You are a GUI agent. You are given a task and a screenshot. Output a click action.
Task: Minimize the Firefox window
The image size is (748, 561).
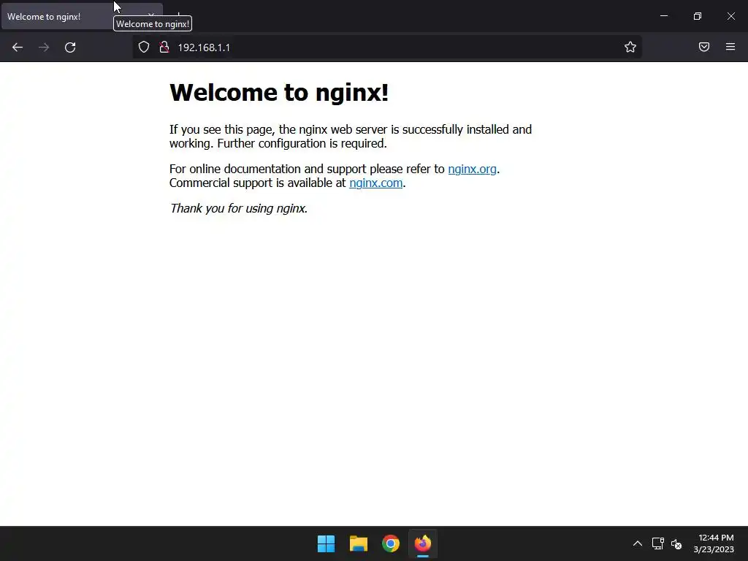[x=663, y=16]
